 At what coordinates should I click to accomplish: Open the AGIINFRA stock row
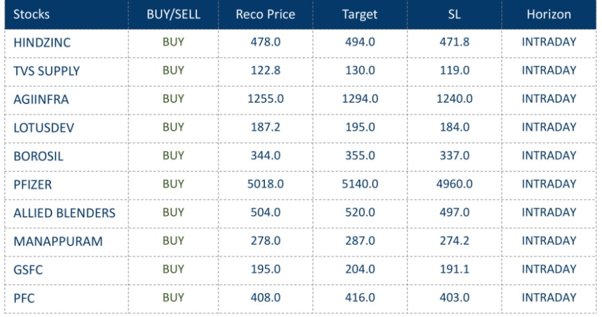click(41, 99)
